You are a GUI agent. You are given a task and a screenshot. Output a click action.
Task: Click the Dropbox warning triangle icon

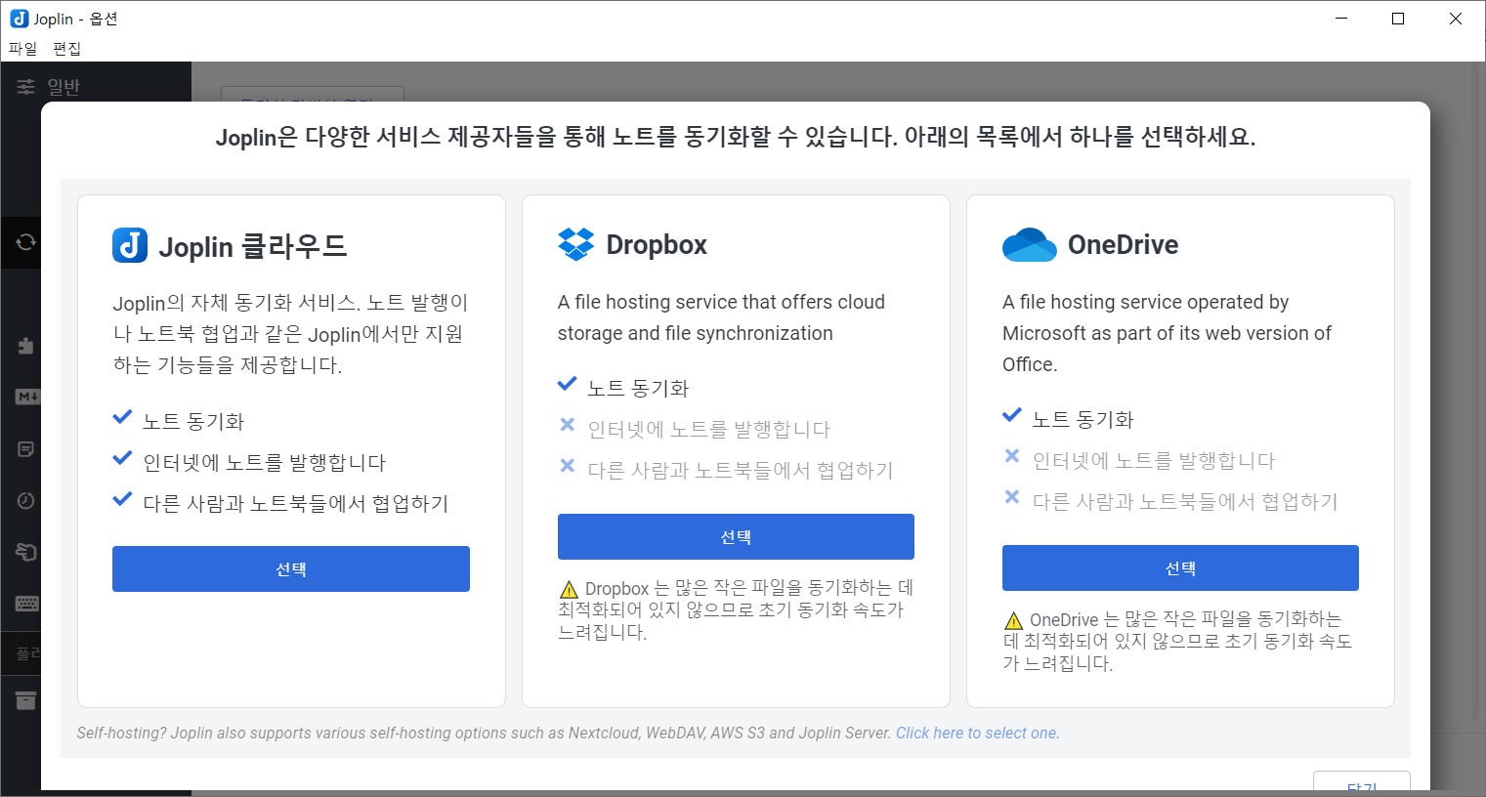(569, 589)
